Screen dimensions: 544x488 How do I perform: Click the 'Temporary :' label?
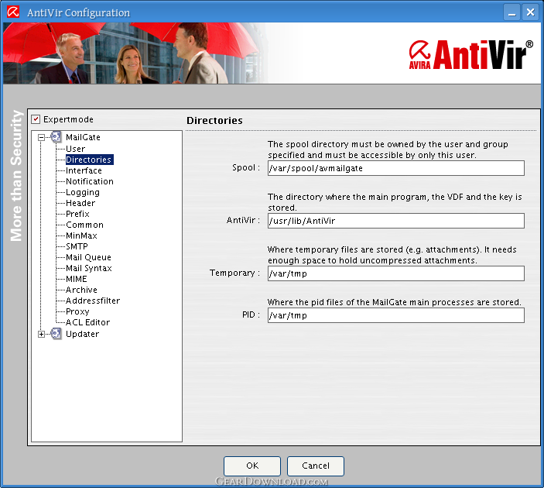tap(234, 273)
